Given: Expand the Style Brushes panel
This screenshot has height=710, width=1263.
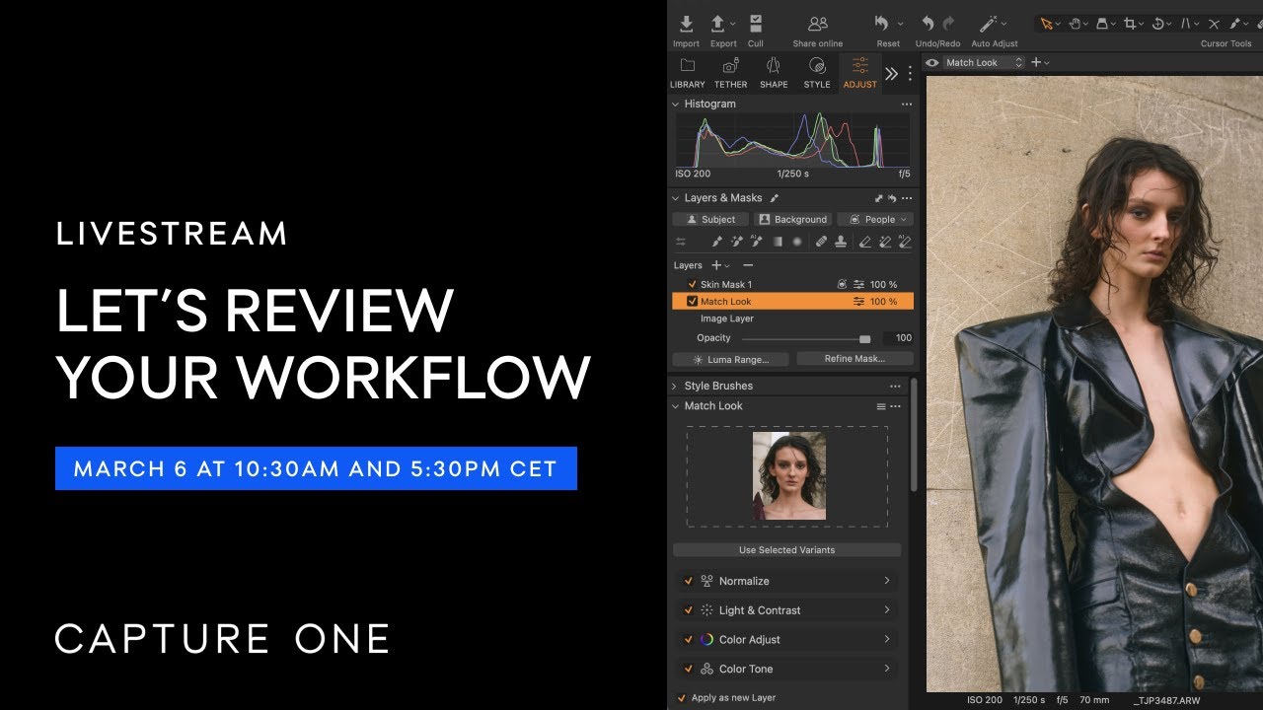Looking at the screenshot, I should (x=676, y=386).
